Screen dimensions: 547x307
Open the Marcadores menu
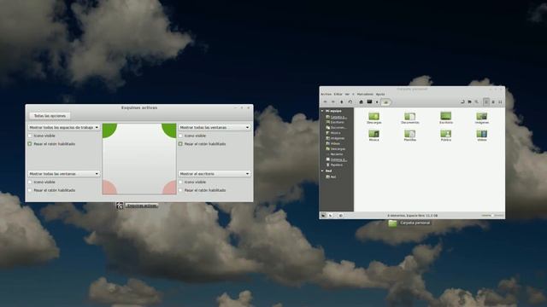point(365,94)
